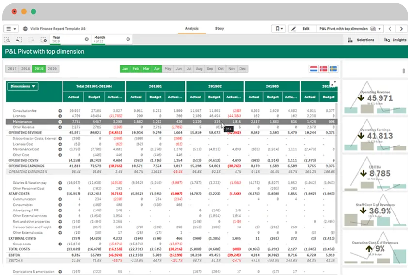The image size is (412, 276).
Task: Click the 201902 column header
Action: click(215, 86)
